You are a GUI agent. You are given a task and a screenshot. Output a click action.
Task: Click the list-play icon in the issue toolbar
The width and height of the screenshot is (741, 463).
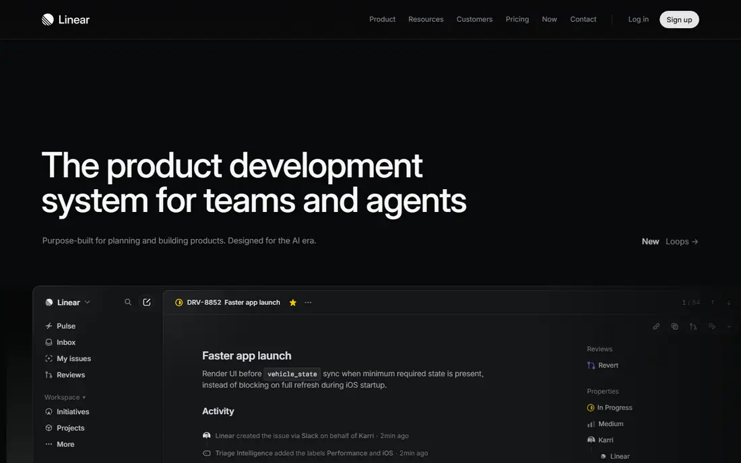[712, 326]
